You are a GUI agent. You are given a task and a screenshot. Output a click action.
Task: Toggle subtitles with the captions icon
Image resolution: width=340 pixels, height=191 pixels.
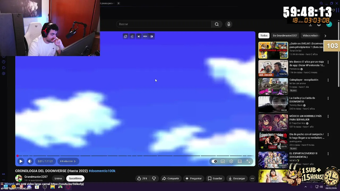click(223, 161)
